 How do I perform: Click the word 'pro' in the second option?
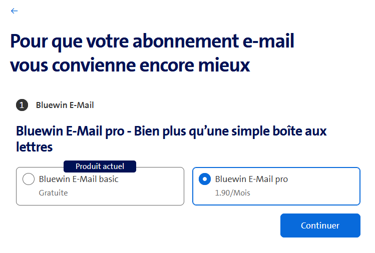coord(281,179)
